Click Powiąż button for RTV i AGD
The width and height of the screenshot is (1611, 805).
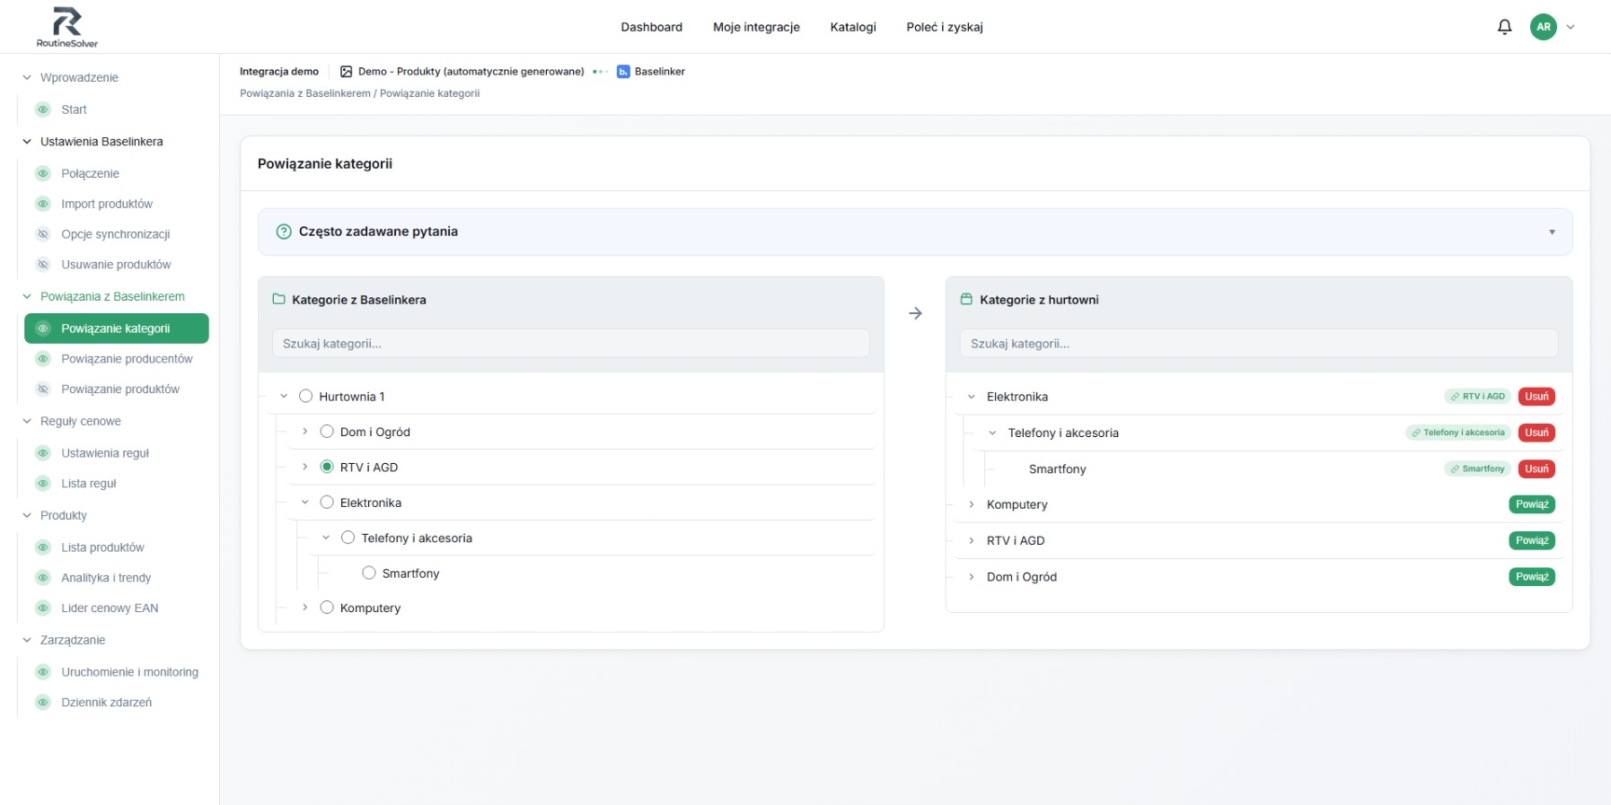tap(1532, 540)
